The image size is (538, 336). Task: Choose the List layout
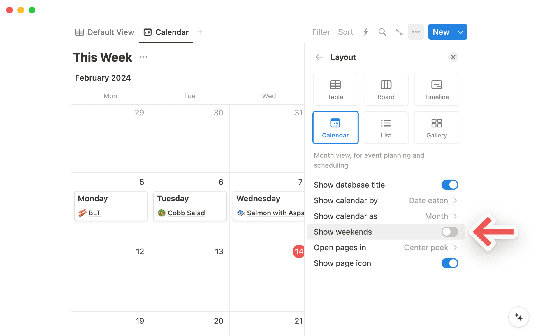coord(386,127)
